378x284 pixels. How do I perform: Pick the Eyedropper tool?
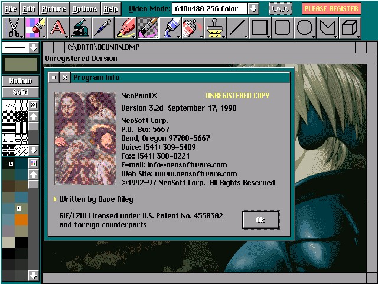(x=102, y=28)
